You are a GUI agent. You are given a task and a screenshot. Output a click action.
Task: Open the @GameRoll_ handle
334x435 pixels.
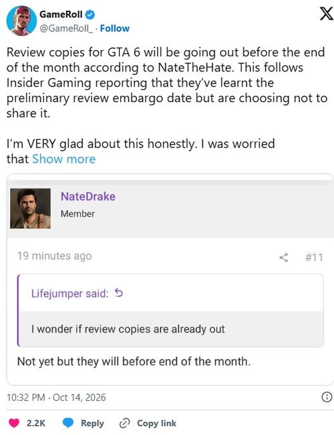click(x=66, y=28)
